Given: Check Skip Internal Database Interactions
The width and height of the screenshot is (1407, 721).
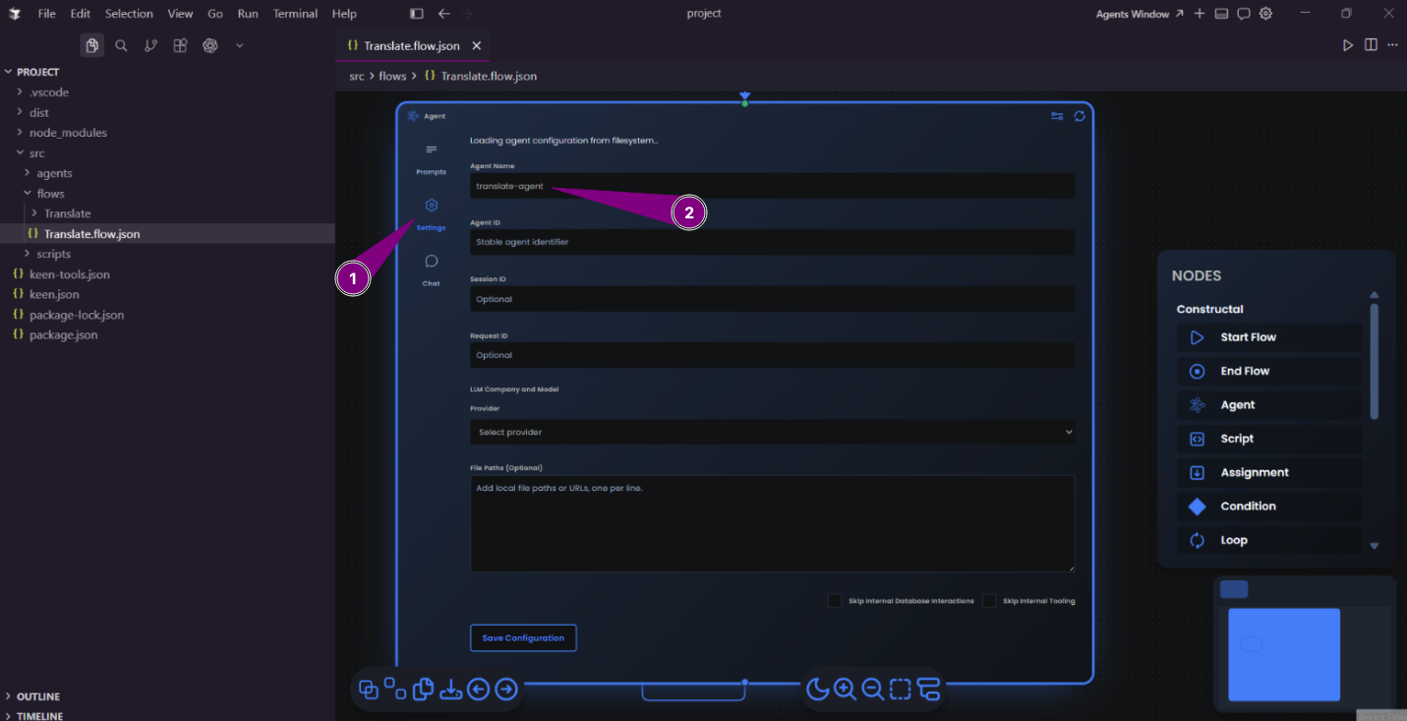Looking at the screenshot, I should click(x=835, y=601).
